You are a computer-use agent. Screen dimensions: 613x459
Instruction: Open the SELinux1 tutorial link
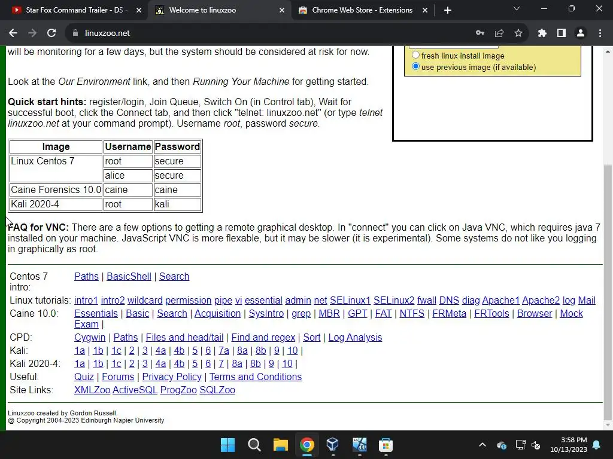tap(350, 300)
